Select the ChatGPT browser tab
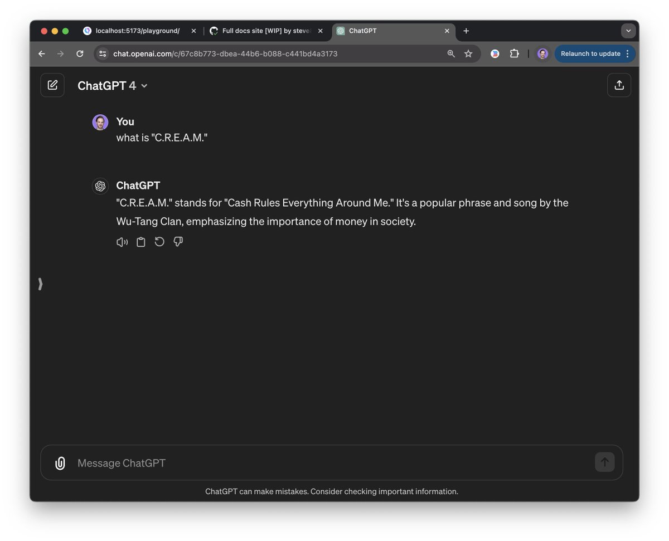Image resolution: width=669 pixels, height=541 pixels. coord(394,31)
